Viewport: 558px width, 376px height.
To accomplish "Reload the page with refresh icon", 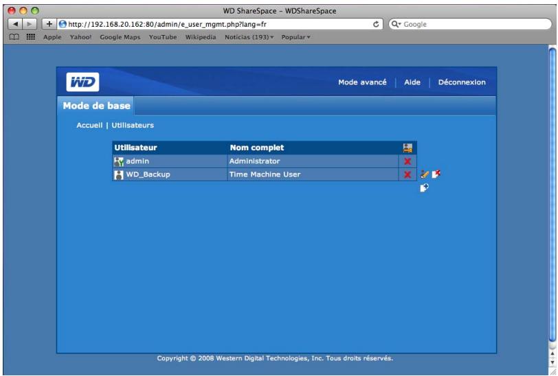I will click(x=376, y=24).
